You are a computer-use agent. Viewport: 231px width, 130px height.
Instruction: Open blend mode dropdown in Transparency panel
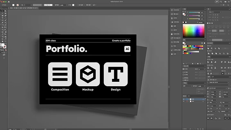pyautogui.click(x=187, y=86)
